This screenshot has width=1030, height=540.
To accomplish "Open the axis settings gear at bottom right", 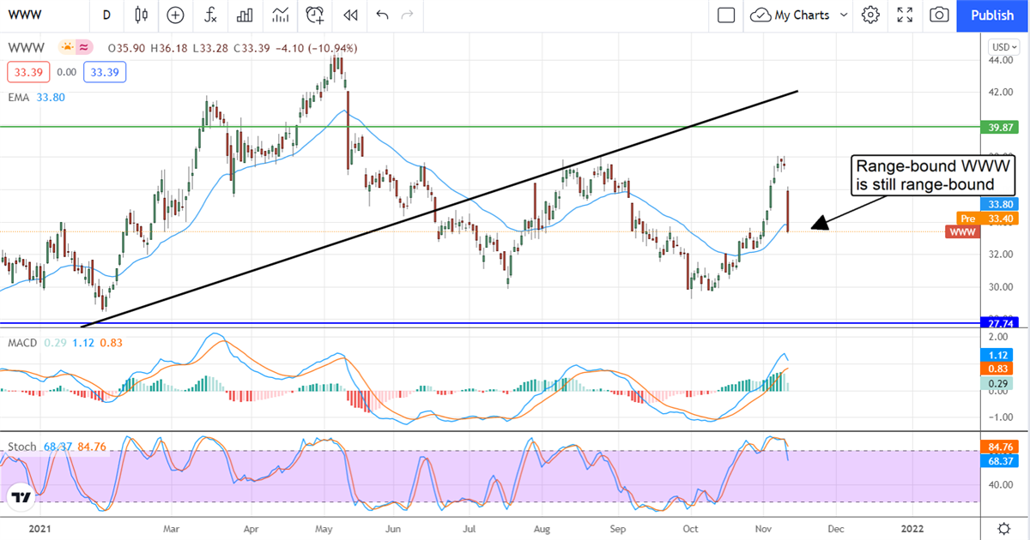I will (x=1003, y=528).
